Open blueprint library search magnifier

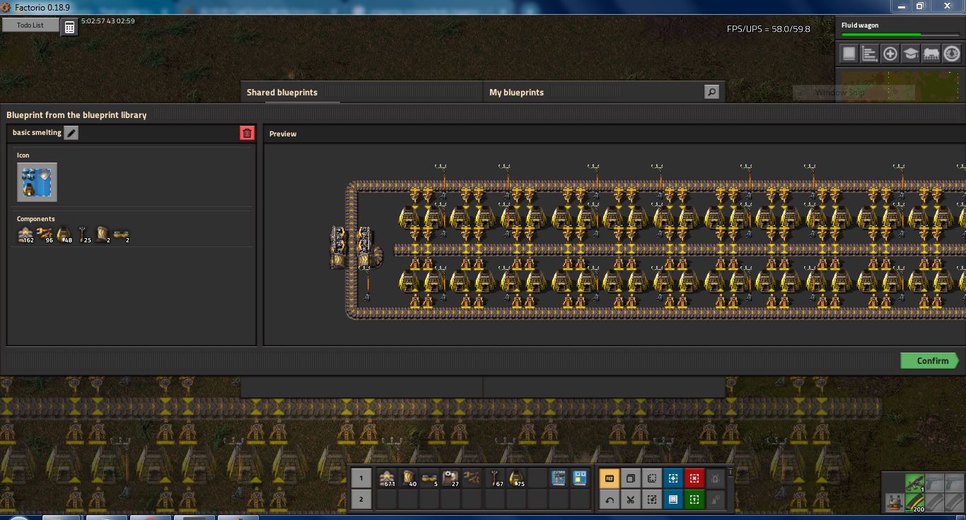point(712,92)
